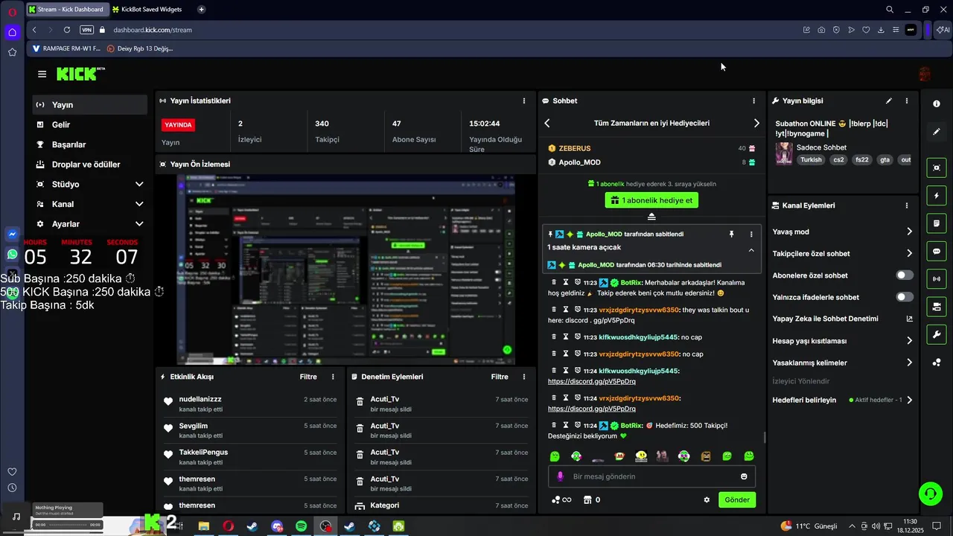Open File Explorer from the taskbar
The height and width of the screenshot is (536, 953).
click(203, 526)
